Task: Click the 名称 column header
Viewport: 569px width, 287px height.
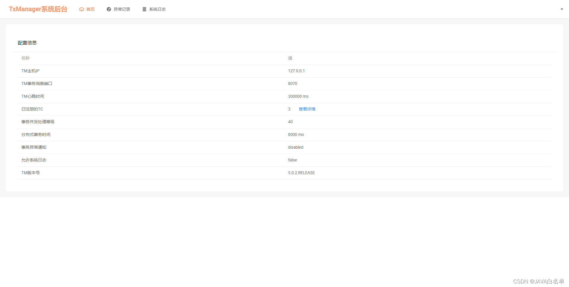Action: click(25, 58)
